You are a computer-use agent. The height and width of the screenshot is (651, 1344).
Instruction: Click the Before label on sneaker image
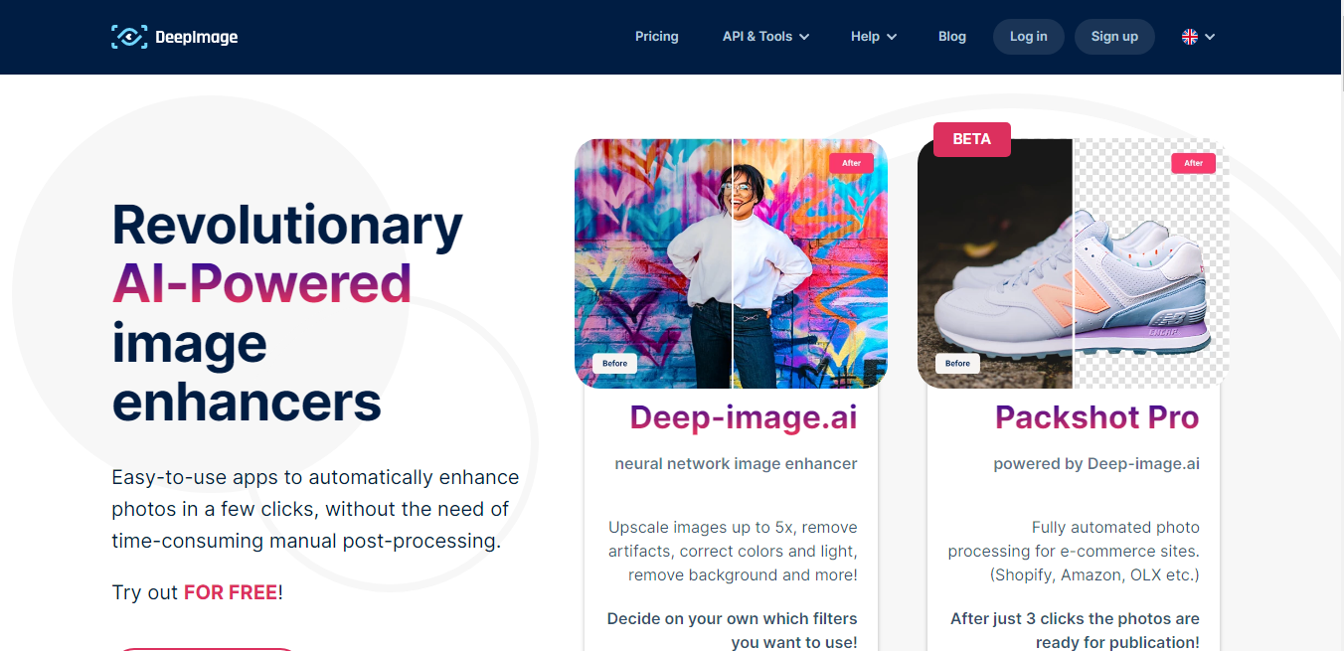[957, 364]
